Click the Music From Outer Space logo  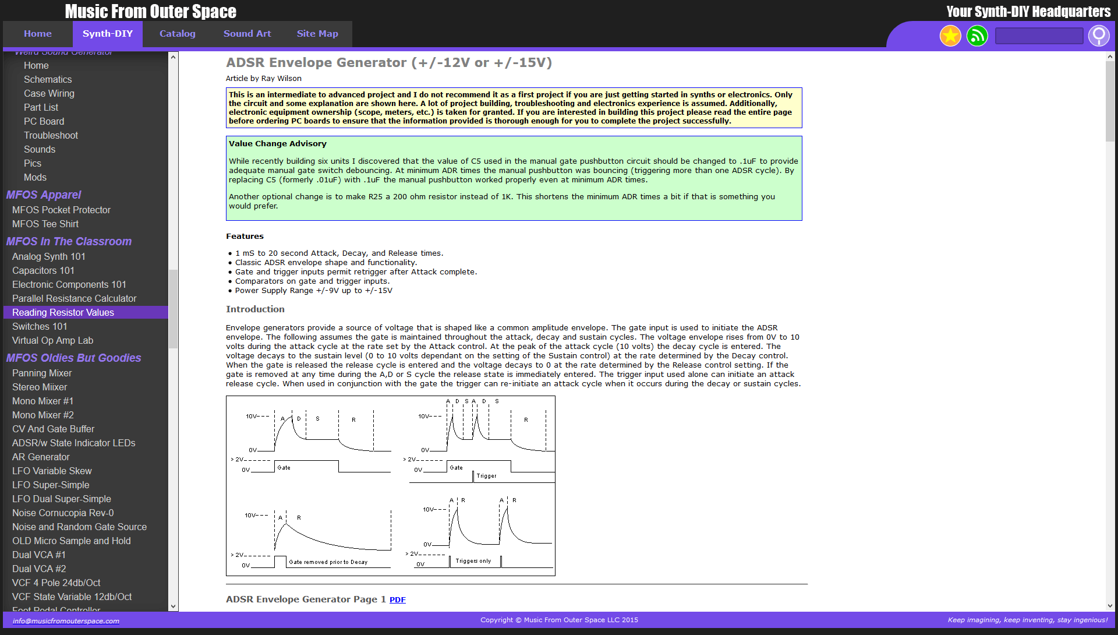click(x=150, y=11)
